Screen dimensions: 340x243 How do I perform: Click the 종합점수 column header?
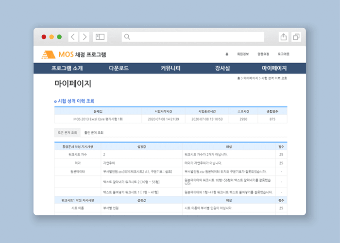pos(272,111)
